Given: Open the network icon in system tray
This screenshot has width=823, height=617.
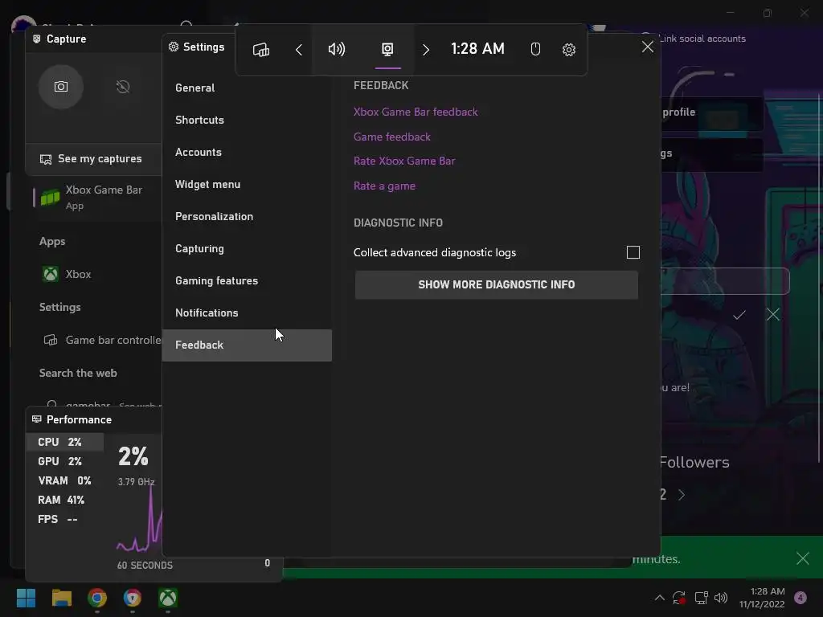Looking at the screenshot, I should [701, 598].
